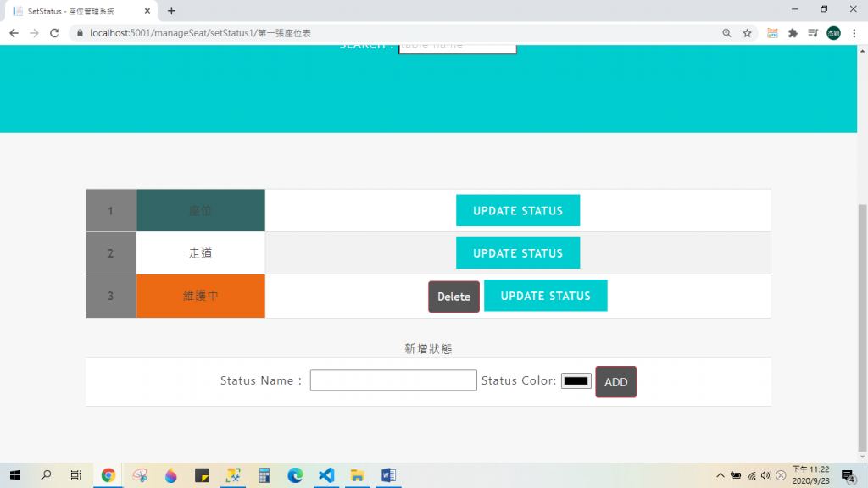
Task: Click the orange 維護中 status cell
Action: [200, 296]
